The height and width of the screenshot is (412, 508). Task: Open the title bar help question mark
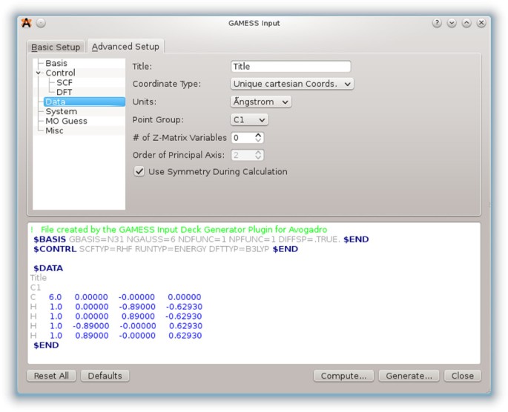click(437, 23)
